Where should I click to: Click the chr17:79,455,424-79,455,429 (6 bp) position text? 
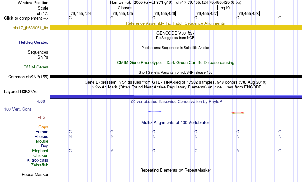click(x=209, y=3)
